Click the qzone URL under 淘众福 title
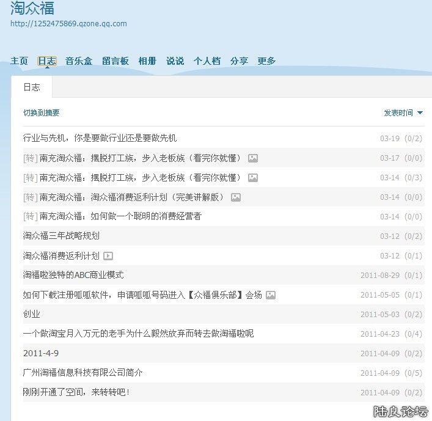This screenshot has height=421, width=432. pyautogui.click(x=69, y=24)
